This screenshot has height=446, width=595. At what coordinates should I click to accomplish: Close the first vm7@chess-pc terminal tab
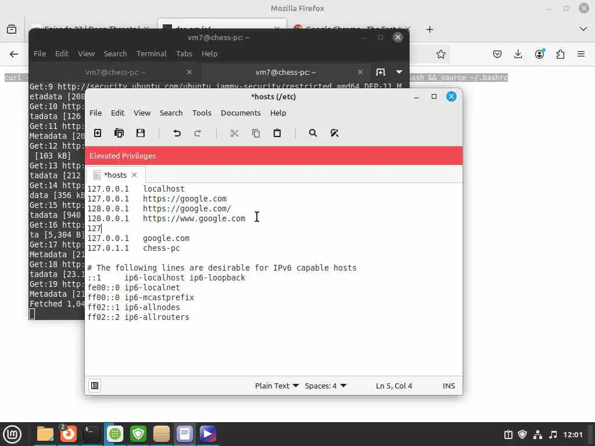(x=189, y=72)
